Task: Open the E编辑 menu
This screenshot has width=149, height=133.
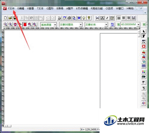Action: [21, 9]
